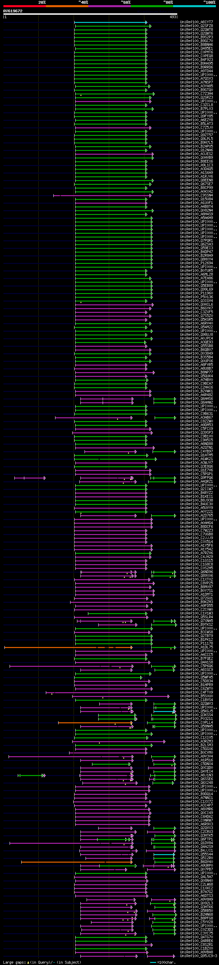The width and height of the screenshot is (219, 965).
Task: Select hit label UniRef100_B8DCF6
Action: (196, 527)
